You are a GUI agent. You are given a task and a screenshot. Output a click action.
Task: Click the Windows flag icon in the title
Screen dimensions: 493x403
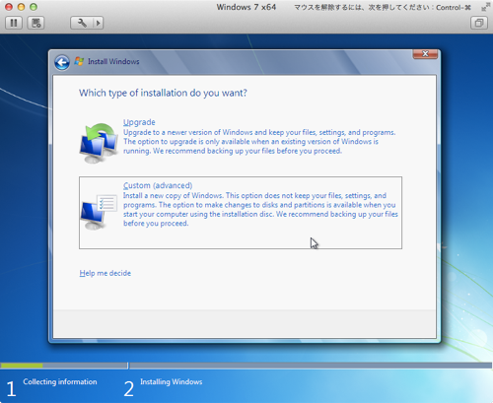click(x=79, y=61)
